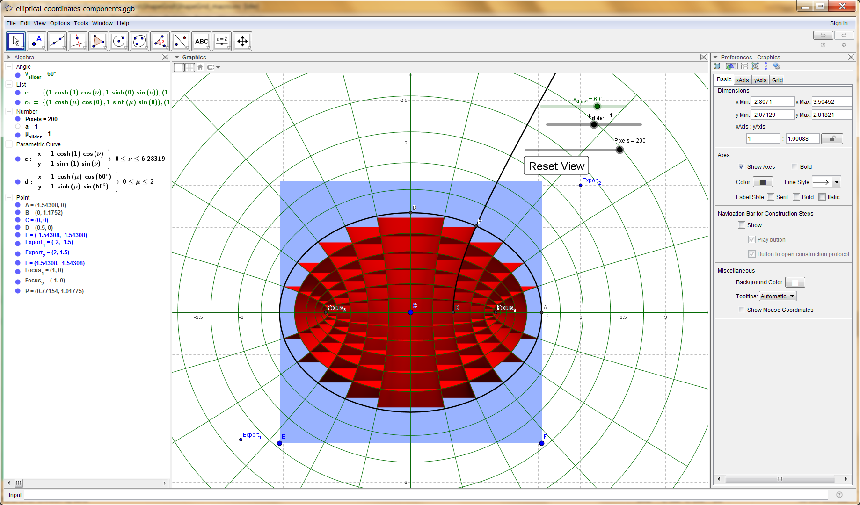
Task: Toggle visibility of number a = 1
Action: 18,127
